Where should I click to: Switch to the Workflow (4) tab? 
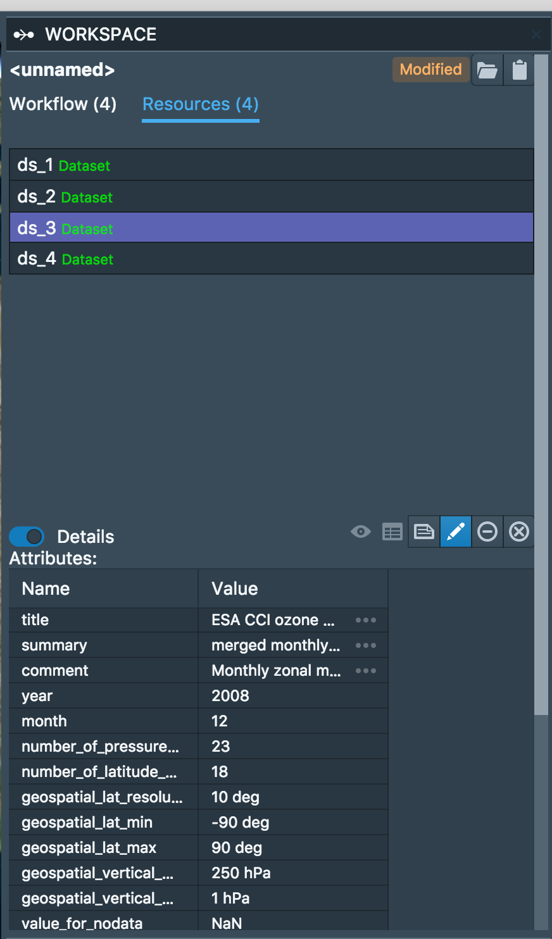pos(63,104)
